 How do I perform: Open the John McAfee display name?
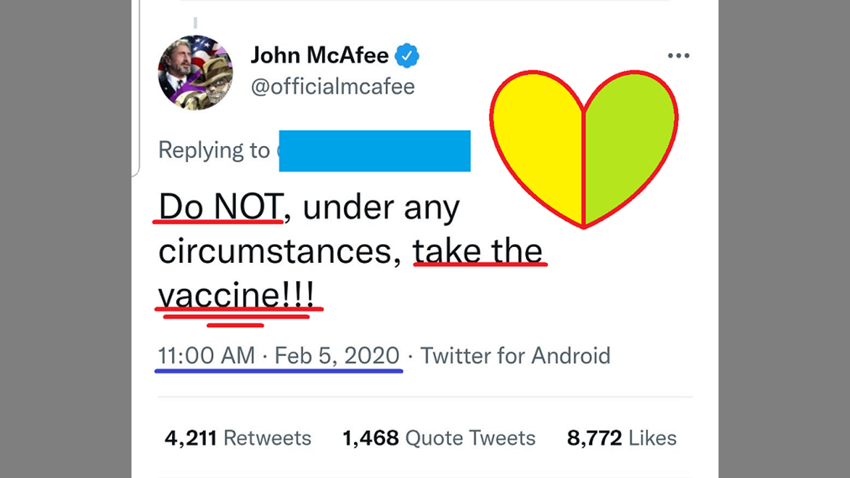click(319, 56)
